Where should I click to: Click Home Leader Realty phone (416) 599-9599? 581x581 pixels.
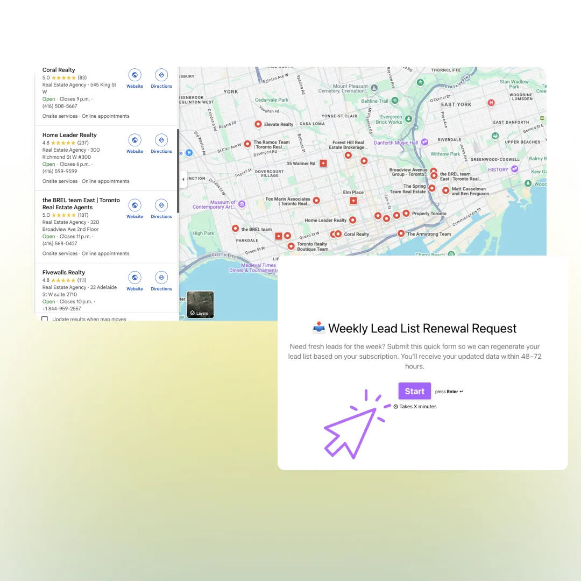click(x=60, y=171)
